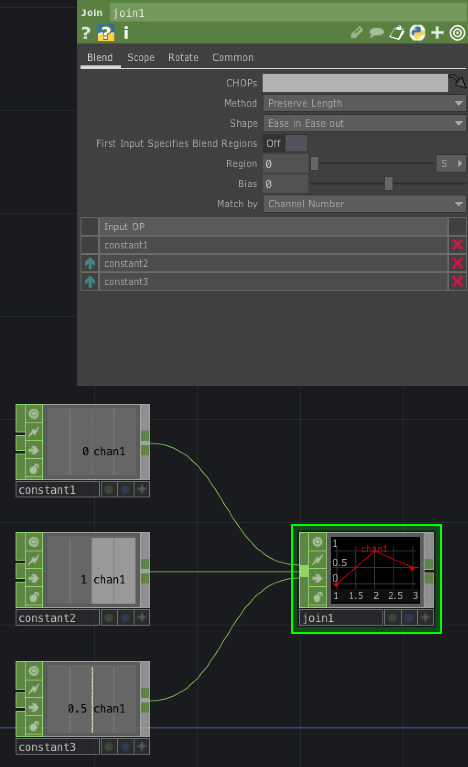The image size is (468, 767).
Task: Toggle lock flag on constant2 node
Action: click(x=34, y=597)
